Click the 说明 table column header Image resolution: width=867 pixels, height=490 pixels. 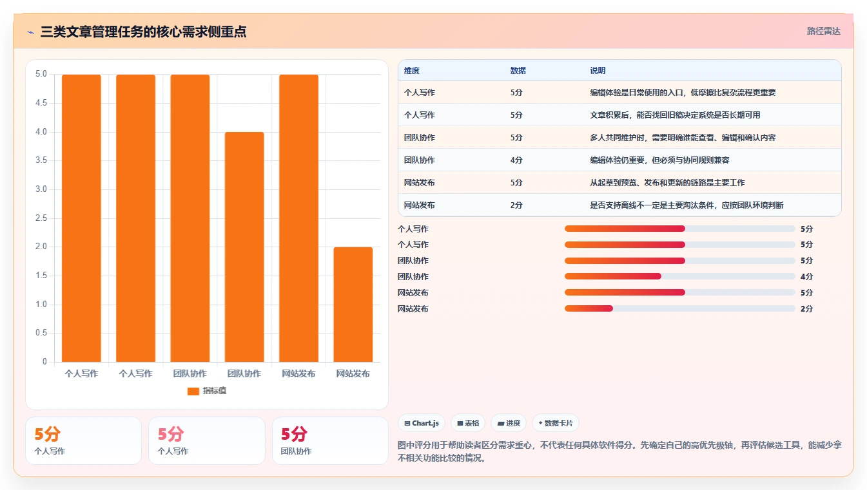[x=598, y=71]
